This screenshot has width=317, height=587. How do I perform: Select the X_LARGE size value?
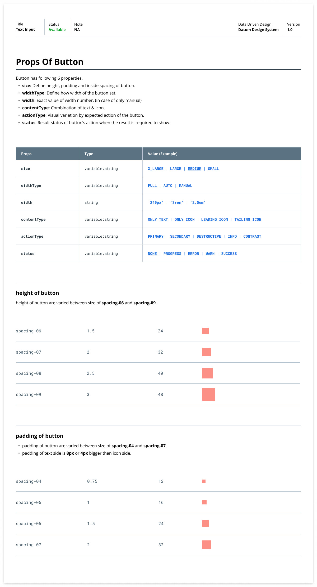pyautogui.click(x=156, y=169)
